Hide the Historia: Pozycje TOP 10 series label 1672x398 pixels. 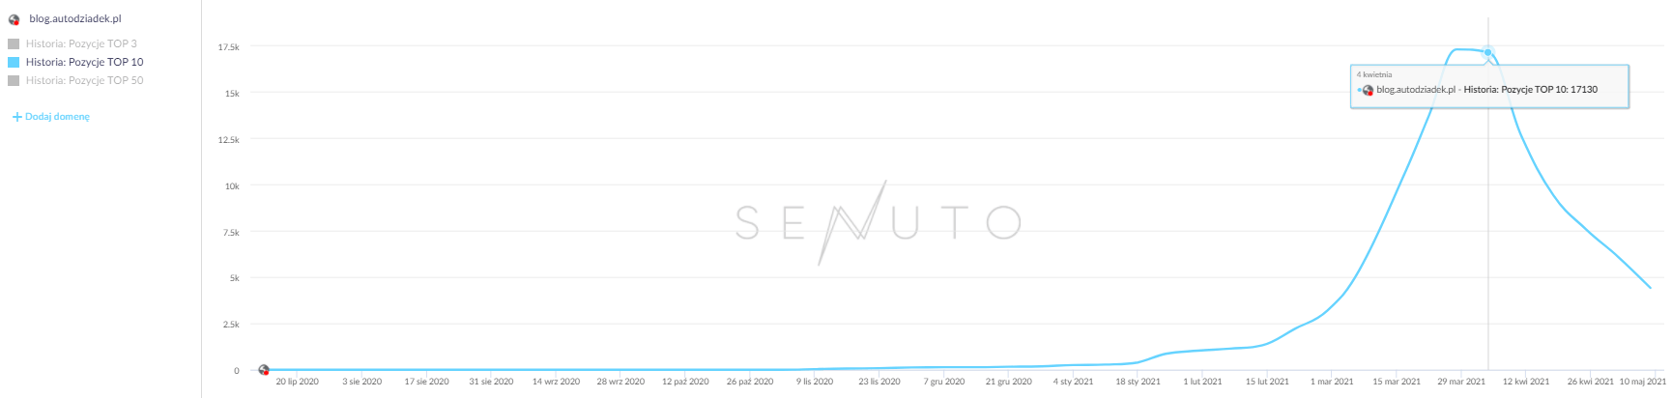point(84,62)
